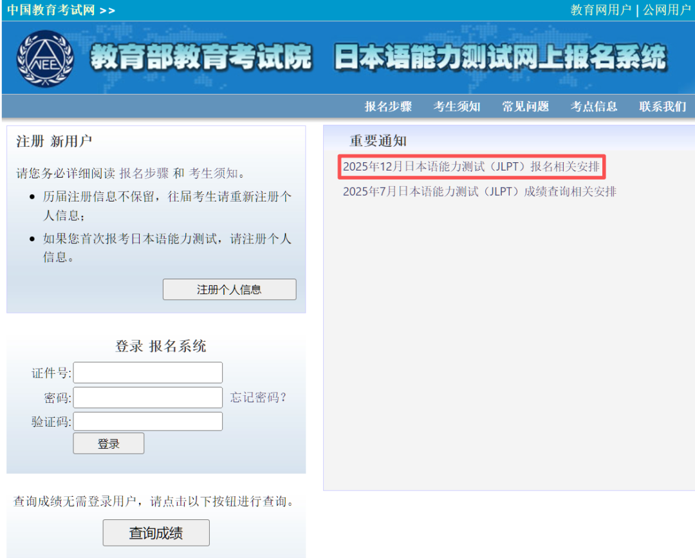Open the 考生须知 menu item

pyautogui.click(x=457, y=106)
